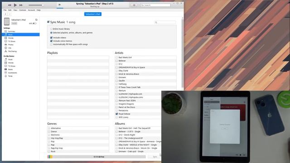Image resolution: width=290 pixels, height=163 pixels.
Task: Open the Account menu
Action: click(x=31, y=10)
